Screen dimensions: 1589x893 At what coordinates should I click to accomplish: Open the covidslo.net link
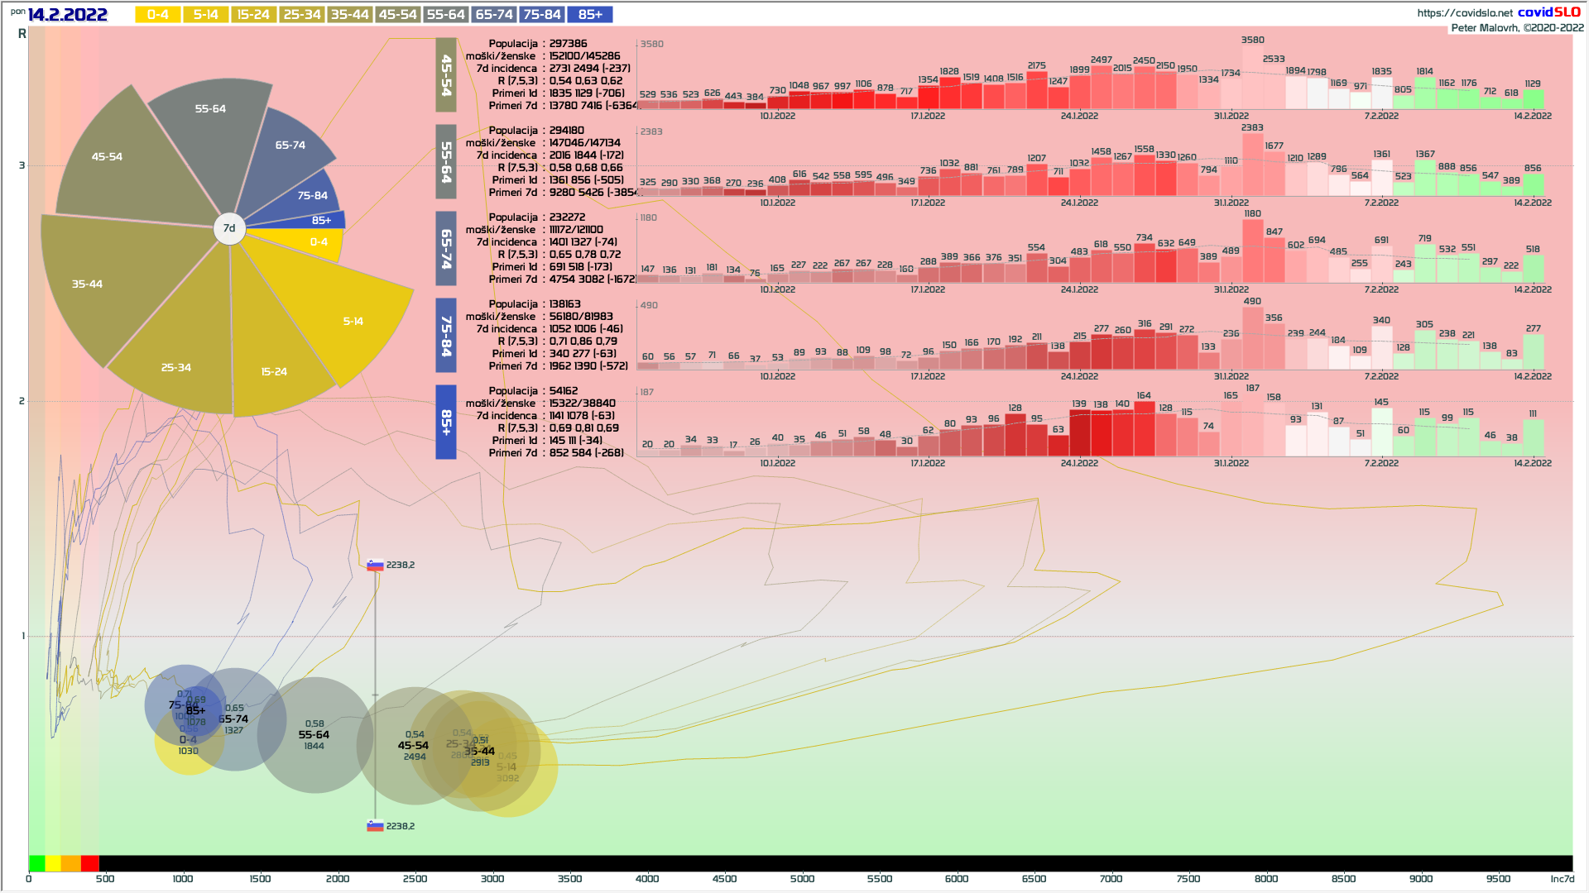1464,12
